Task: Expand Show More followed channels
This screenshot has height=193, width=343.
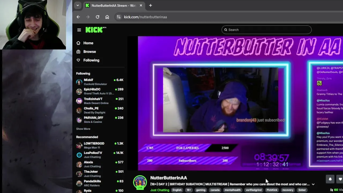Action: point(83,129)
